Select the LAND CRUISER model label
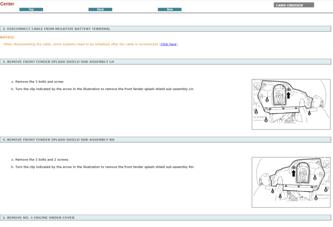Screen dimensions: 333x227 [x=294, y=5]
